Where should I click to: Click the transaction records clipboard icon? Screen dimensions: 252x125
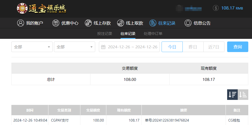pos(153,23)
